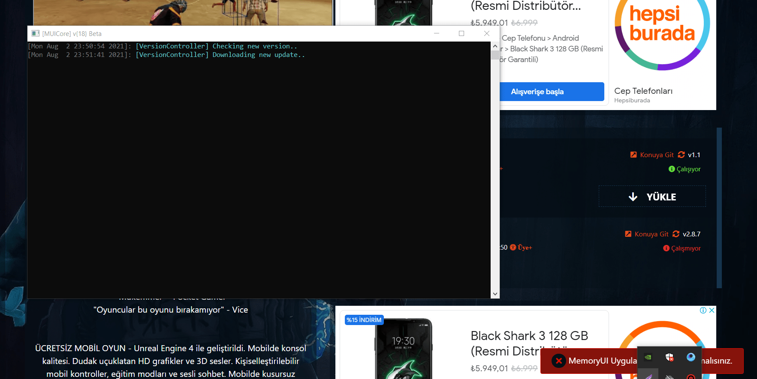
Task: Click the 'Çalışmıyor' status label
Action: pyautogui.click(x=686, y=248)
